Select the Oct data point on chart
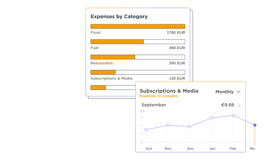Screen dimensions: 269x165 [x=146, y=130]
